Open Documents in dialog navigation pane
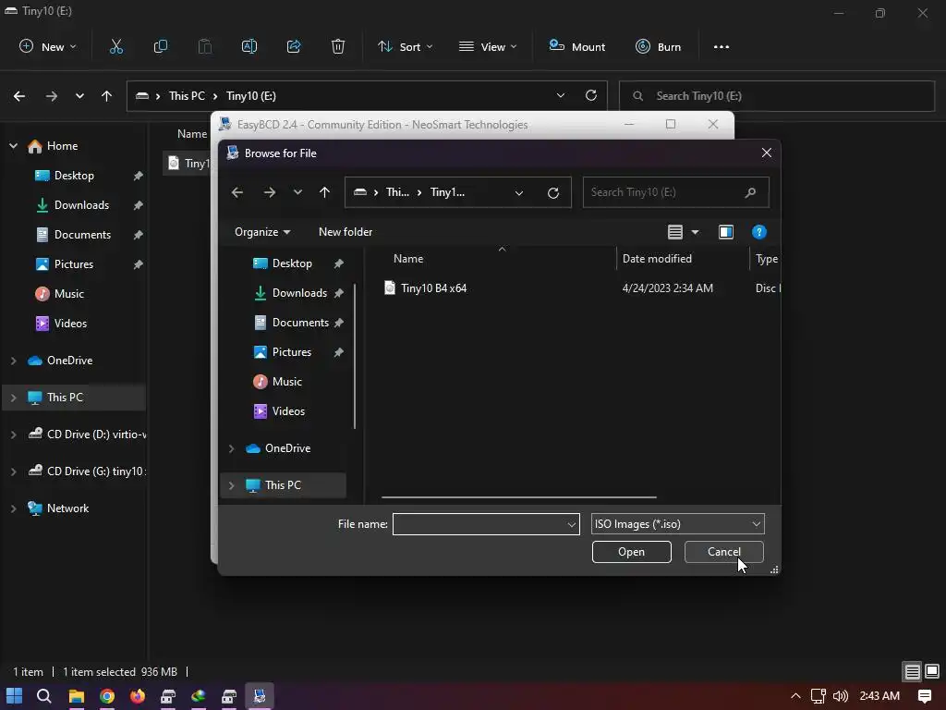The width and height of the screenshot is (946, 710). [x=300, y=323]
